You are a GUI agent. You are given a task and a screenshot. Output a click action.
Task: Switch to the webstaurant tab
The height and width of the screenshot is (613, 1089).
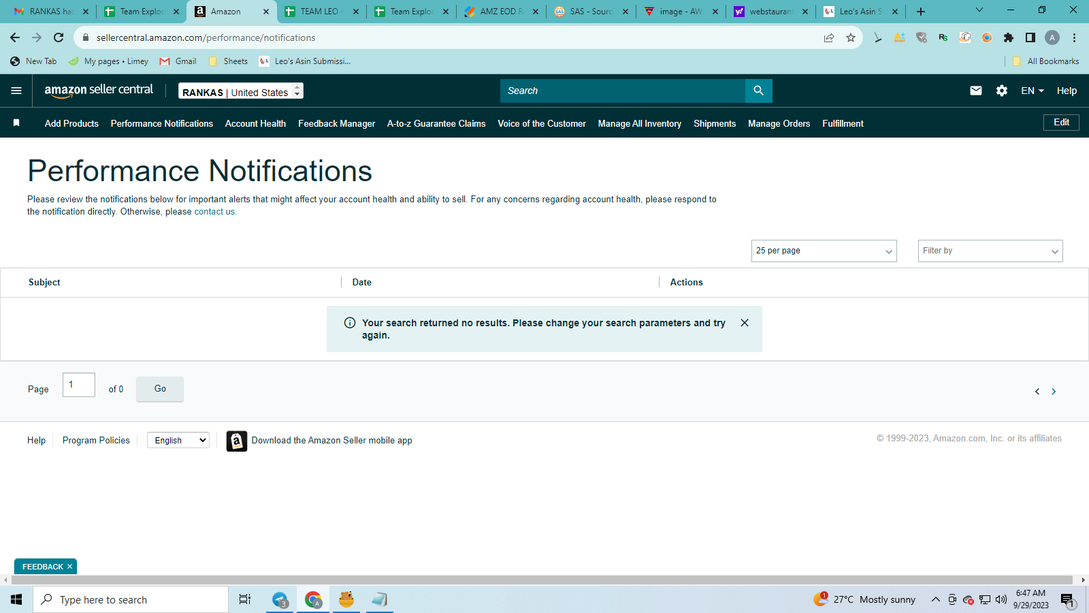coord(770,12)
